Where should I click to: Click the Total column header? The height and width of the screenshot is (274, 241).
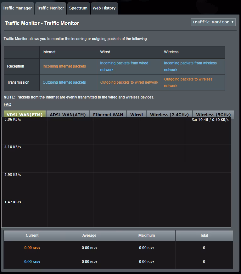click(x=204, y=235)
